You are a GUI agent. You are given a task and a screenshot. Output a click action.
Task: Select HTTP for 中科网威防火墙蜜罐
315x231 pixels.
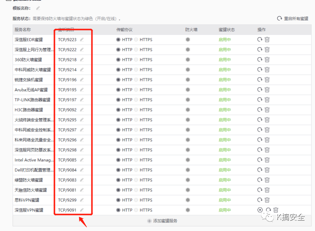click(118, 70)
